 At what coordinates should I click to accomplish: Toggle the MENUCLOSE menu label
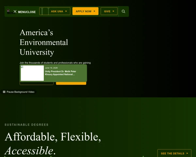(27, 12)
